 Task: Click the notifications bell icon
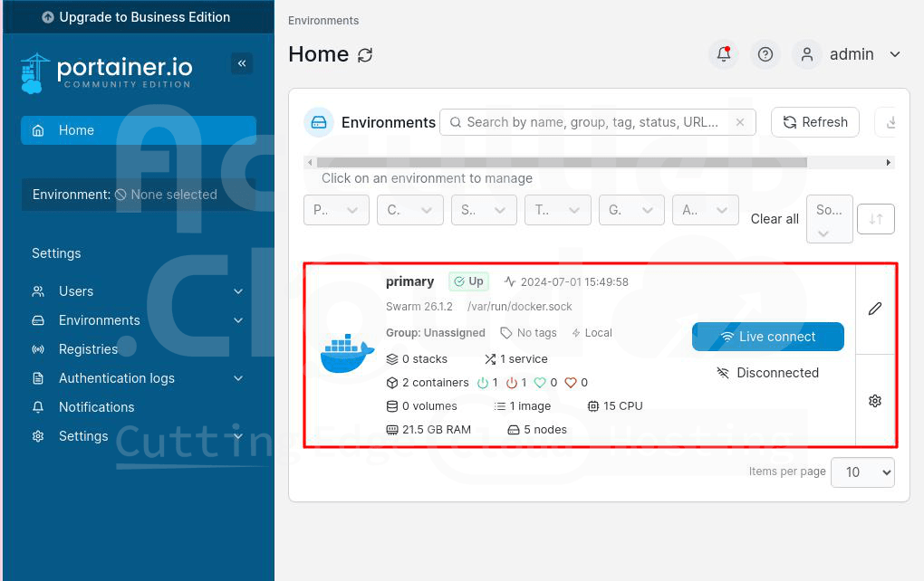(x=724, y=54)
